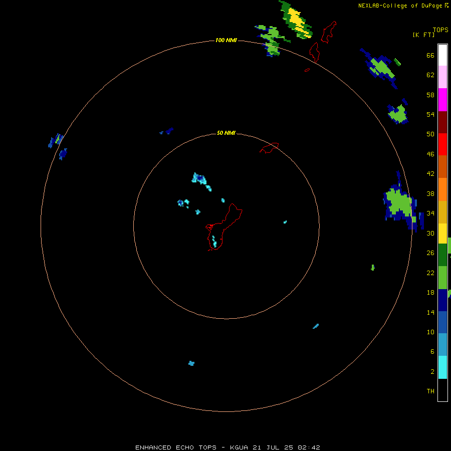Screen dimensions: 451x451
Task: Click the 34 value on the legend
Action: coord(430,213)
